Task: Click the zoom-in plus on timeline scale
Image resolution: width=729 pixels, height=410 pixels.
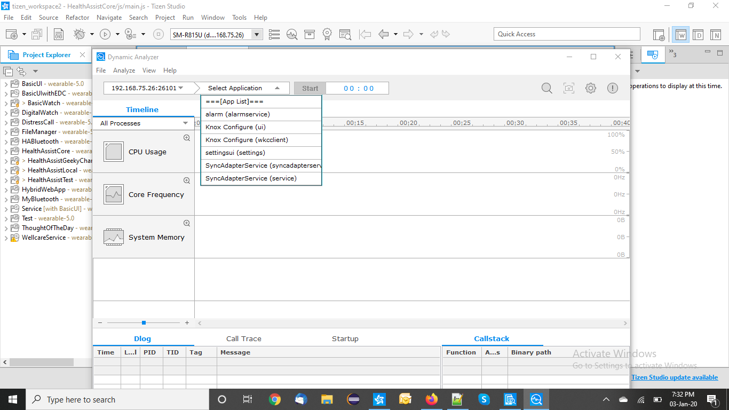Action: pyautogui.click(x=187, y=323)
